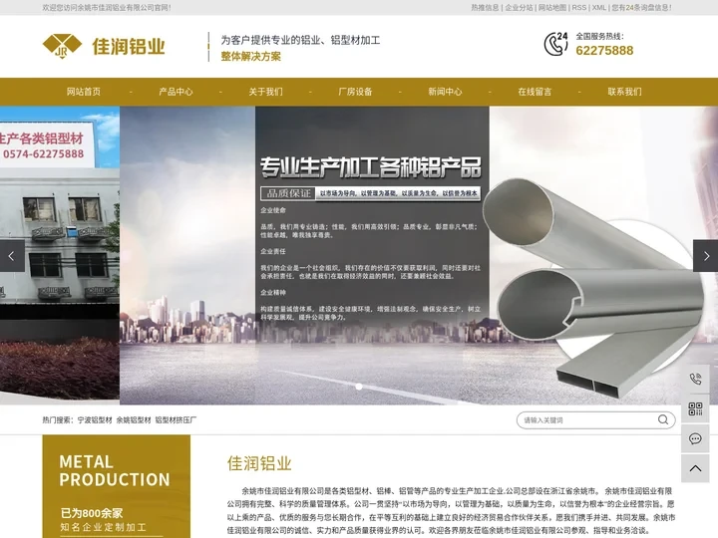Click the 专业生产加工各种铝产品 banner title
Viewport: 718px width, 538px height.
[x=371, y=167]
